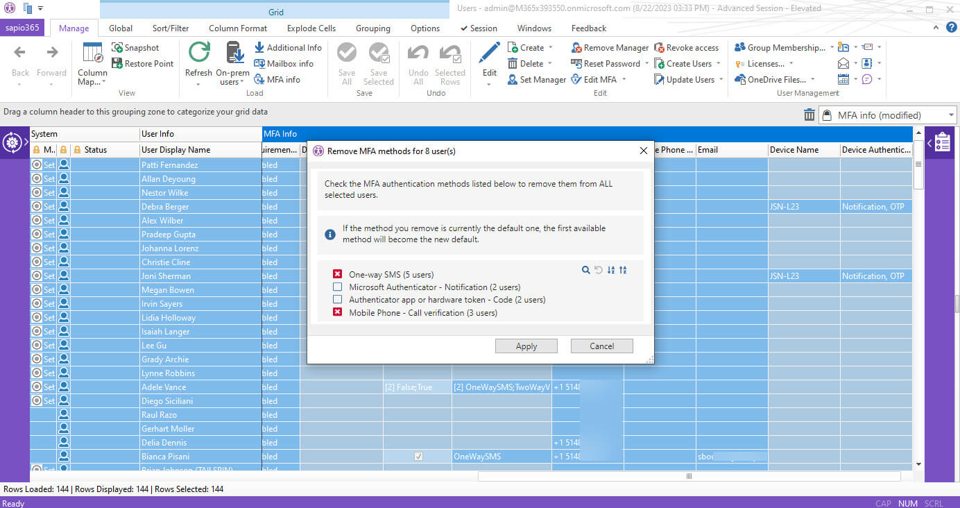Click the Refresh icon in the ribbon

pyautogui.click(x=199, y=53)
